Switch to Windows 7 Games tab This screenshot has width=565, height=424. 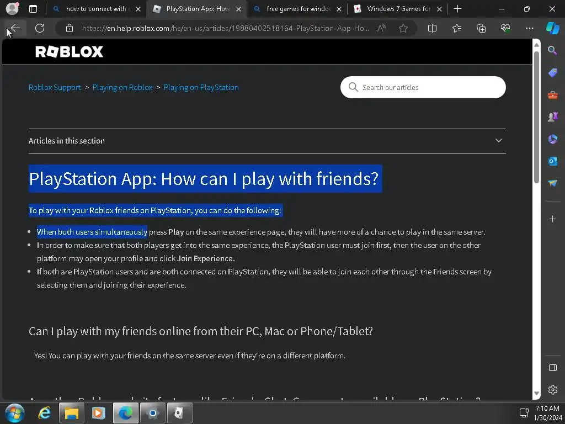tap(398, 9)
